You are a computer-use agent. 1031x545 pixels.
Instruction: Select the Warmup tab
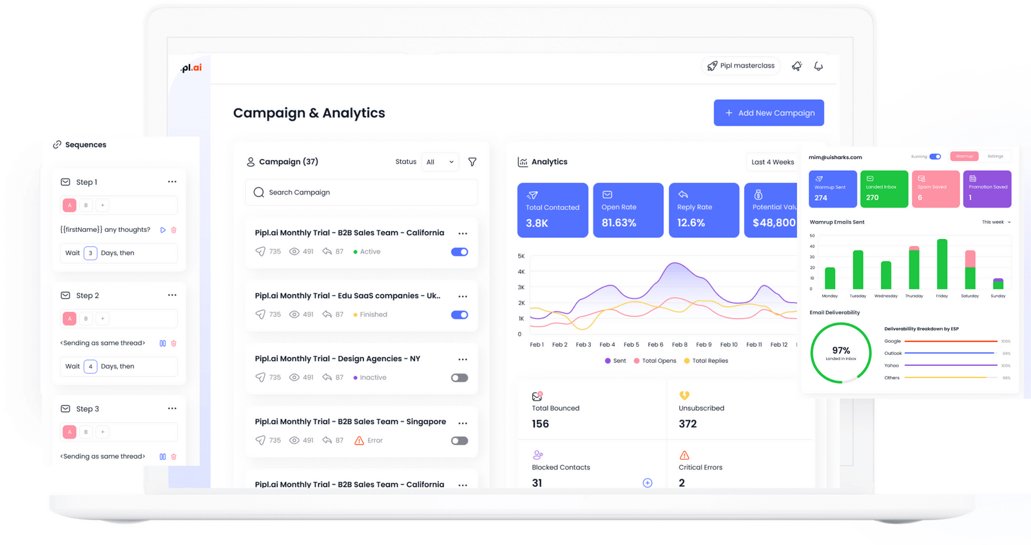click(964, 157)
